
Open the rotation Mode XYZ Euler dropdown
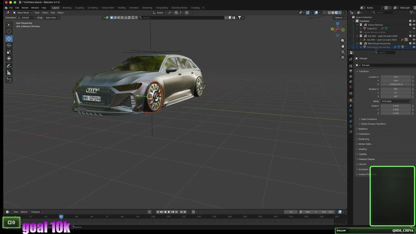(396, 101)
